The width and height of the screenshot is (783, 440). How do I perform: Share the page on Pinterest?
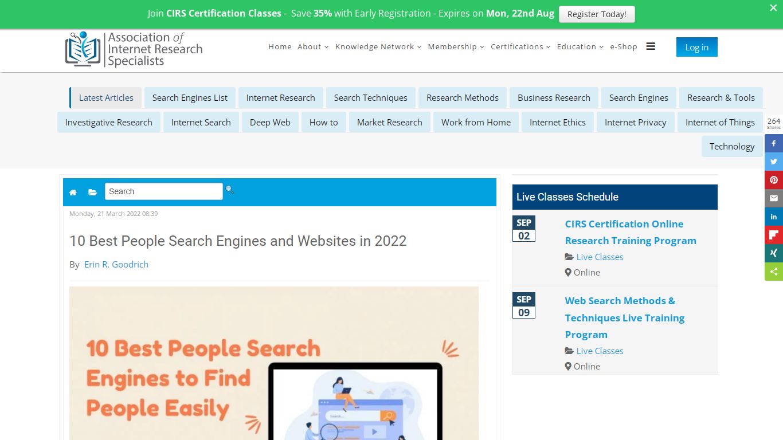(x=774, y=180)
